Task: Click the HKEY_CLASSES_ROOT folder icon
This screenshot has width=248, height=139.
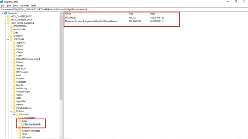Action: click(x=8, y=16)
